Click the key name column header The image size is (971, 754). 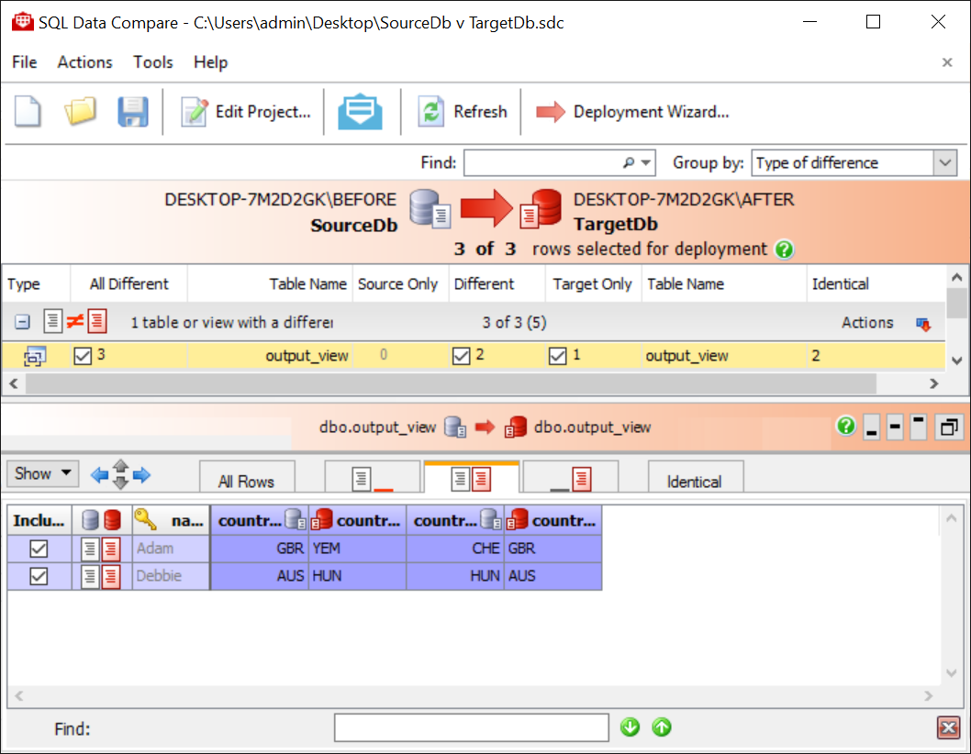click(x=171, y=521)
